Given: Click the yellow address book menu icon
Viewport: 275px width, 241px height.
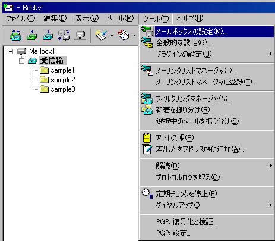Looking at the screenshot, I should [147, 137].
